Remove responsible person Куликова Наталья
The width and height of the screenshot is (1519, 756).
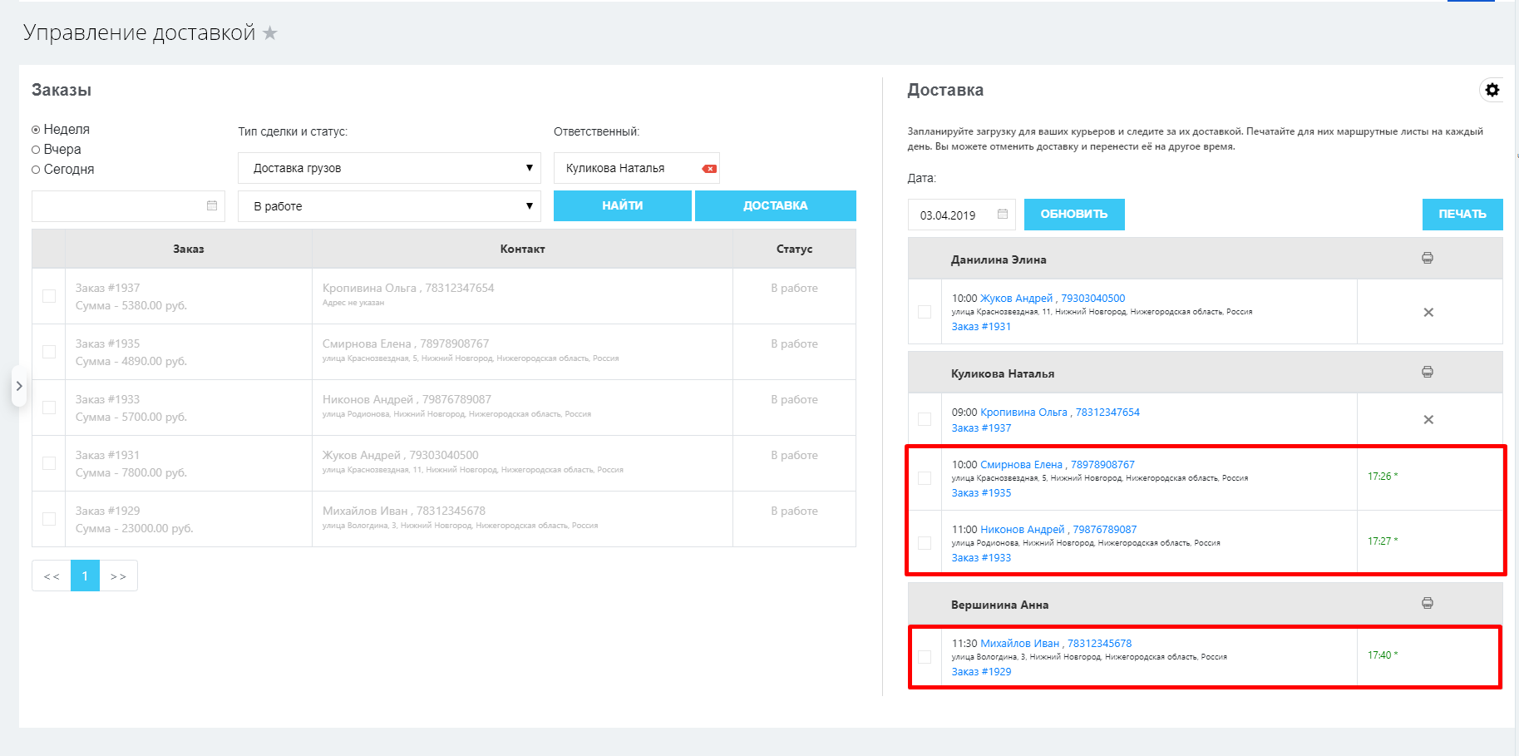pyautogui.click(x=709, y=169)
